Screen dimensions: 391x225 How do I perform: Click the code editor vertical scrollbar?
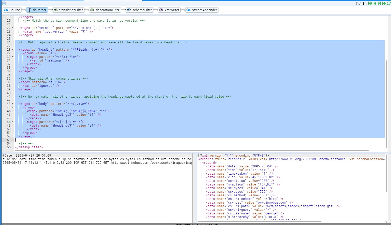coord(386,103)
